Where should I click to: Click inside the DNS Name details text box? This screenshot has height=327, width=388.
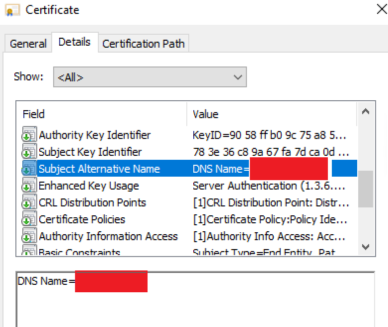(195, 300)
